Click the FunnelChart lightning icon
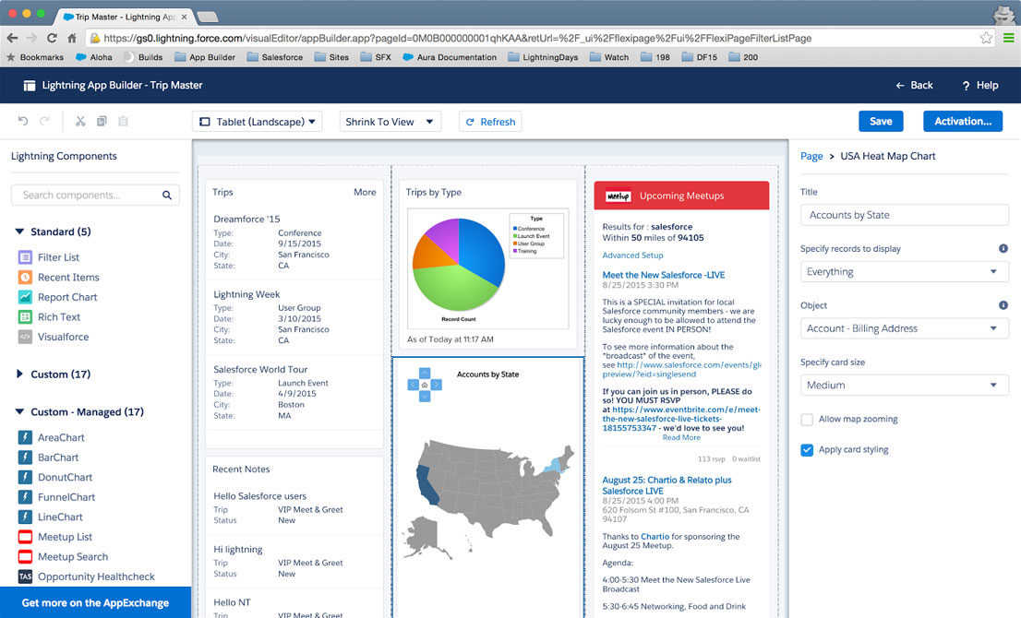1021x618 pixels. pos(25,497)
